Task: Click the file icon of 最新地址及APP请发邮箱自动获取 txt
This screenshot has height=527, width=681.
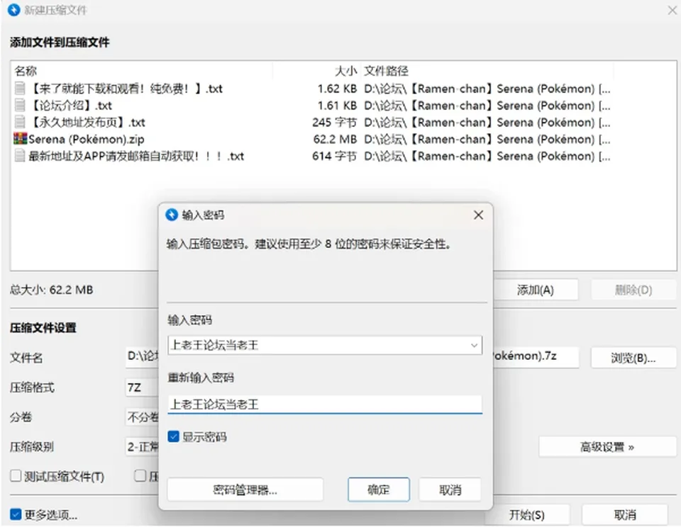Action: [20, 156]
